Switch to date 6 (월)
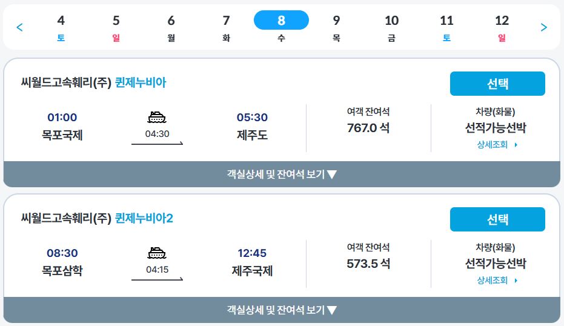 click(x=171, y=27)
